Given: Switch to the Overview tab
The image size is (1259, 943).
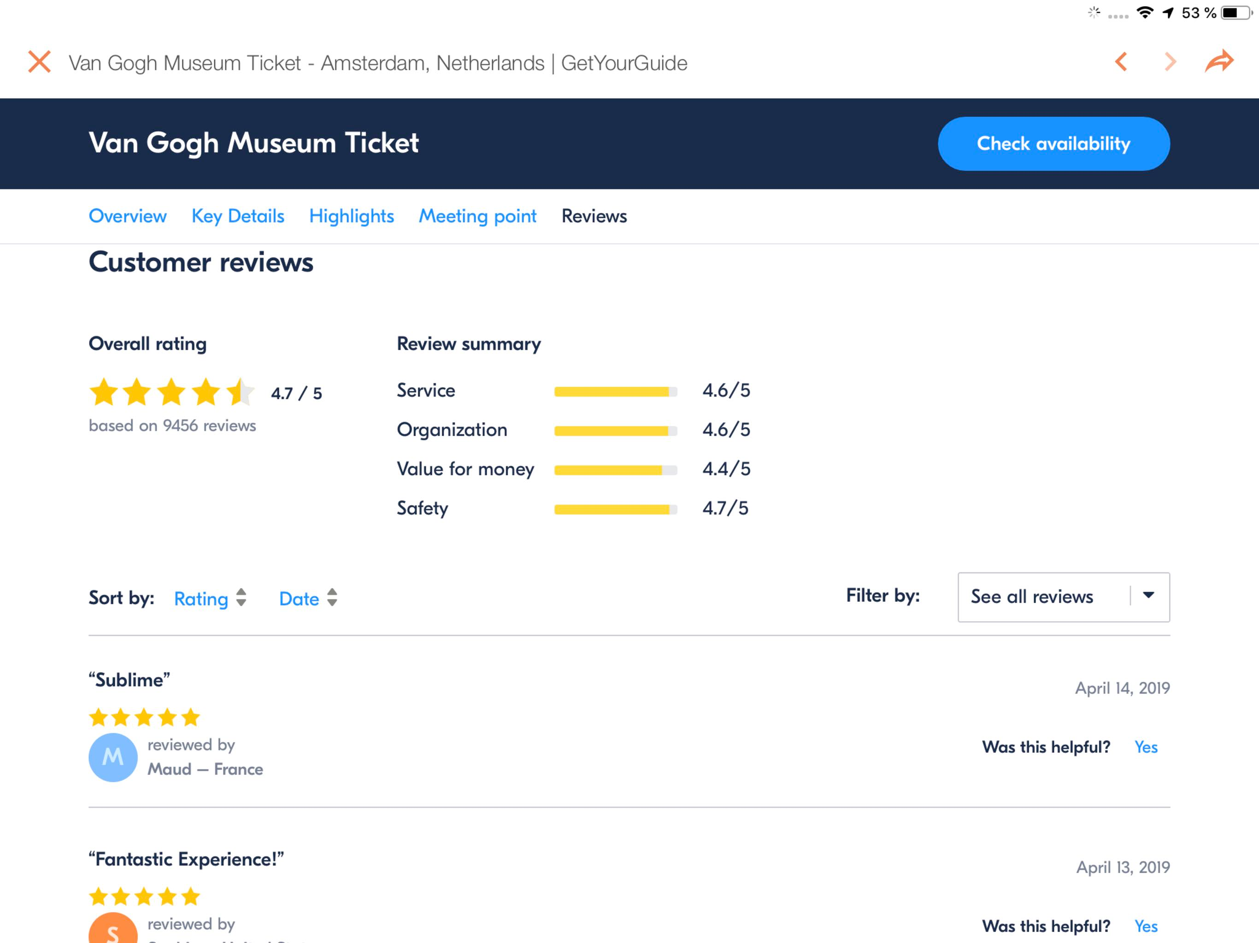Looking at the screenshot, I should 128,216.
